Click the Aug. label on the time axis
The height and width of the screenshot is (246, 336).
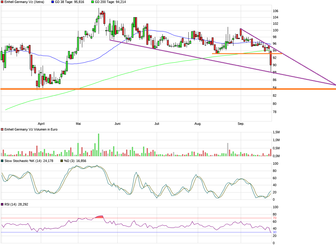point(197,124)
